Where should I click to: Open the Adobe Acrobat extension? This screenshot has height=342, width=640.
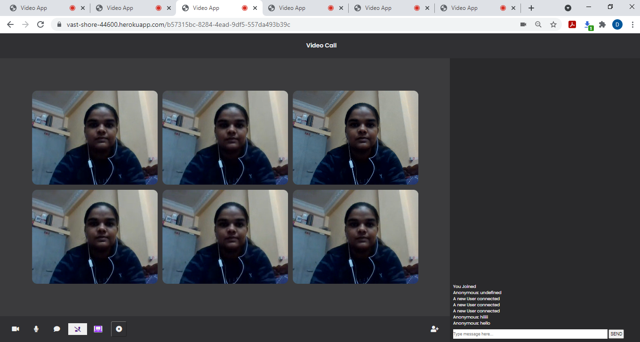572,24
